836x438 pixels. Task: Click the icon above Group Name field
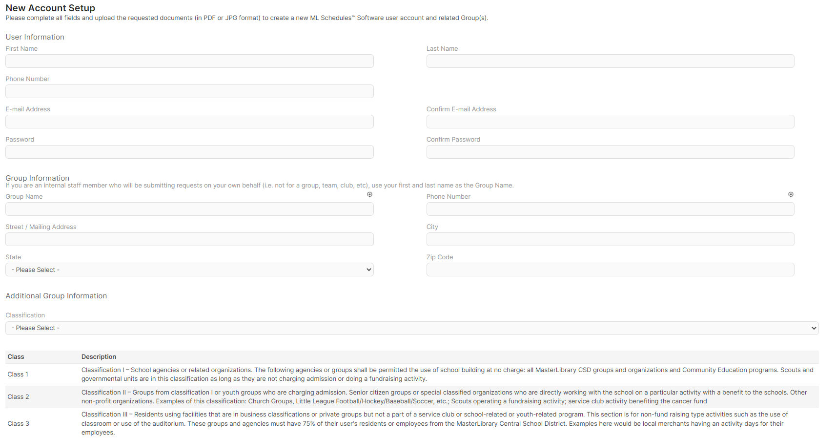pos(370,194)
